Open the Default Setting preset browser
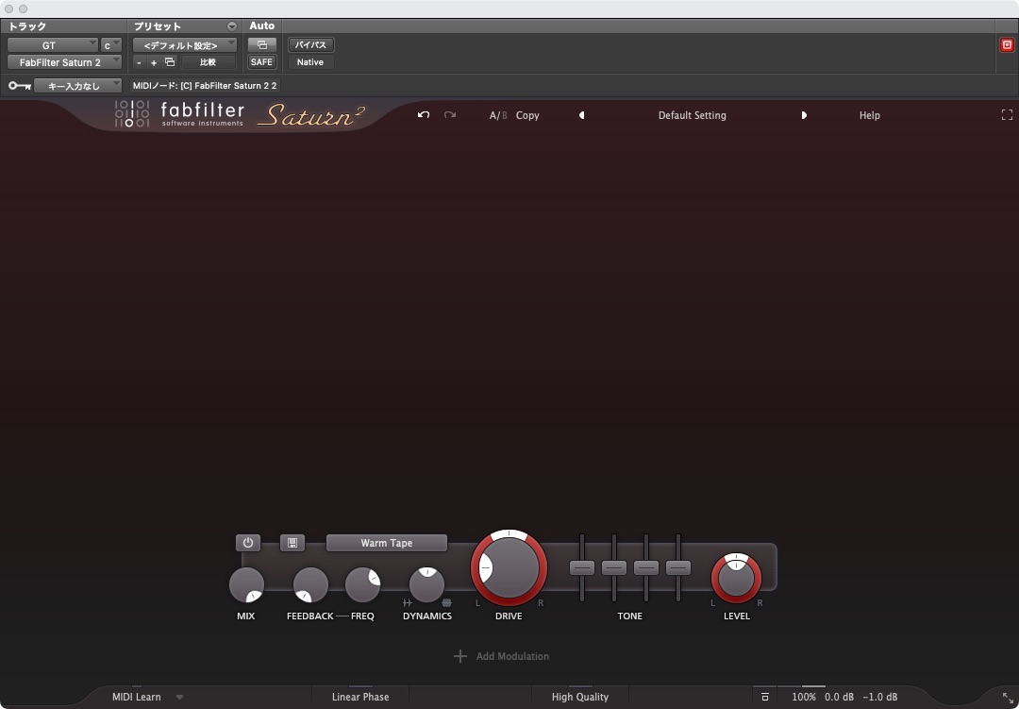 click(693, 115)
